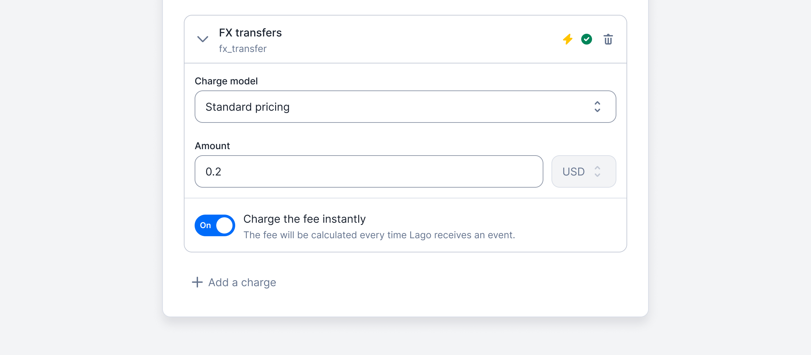Image resolution: width=811 pixels, height=355 pixels.
Task: Open the USD currency selector
Action: click(584, 171)
